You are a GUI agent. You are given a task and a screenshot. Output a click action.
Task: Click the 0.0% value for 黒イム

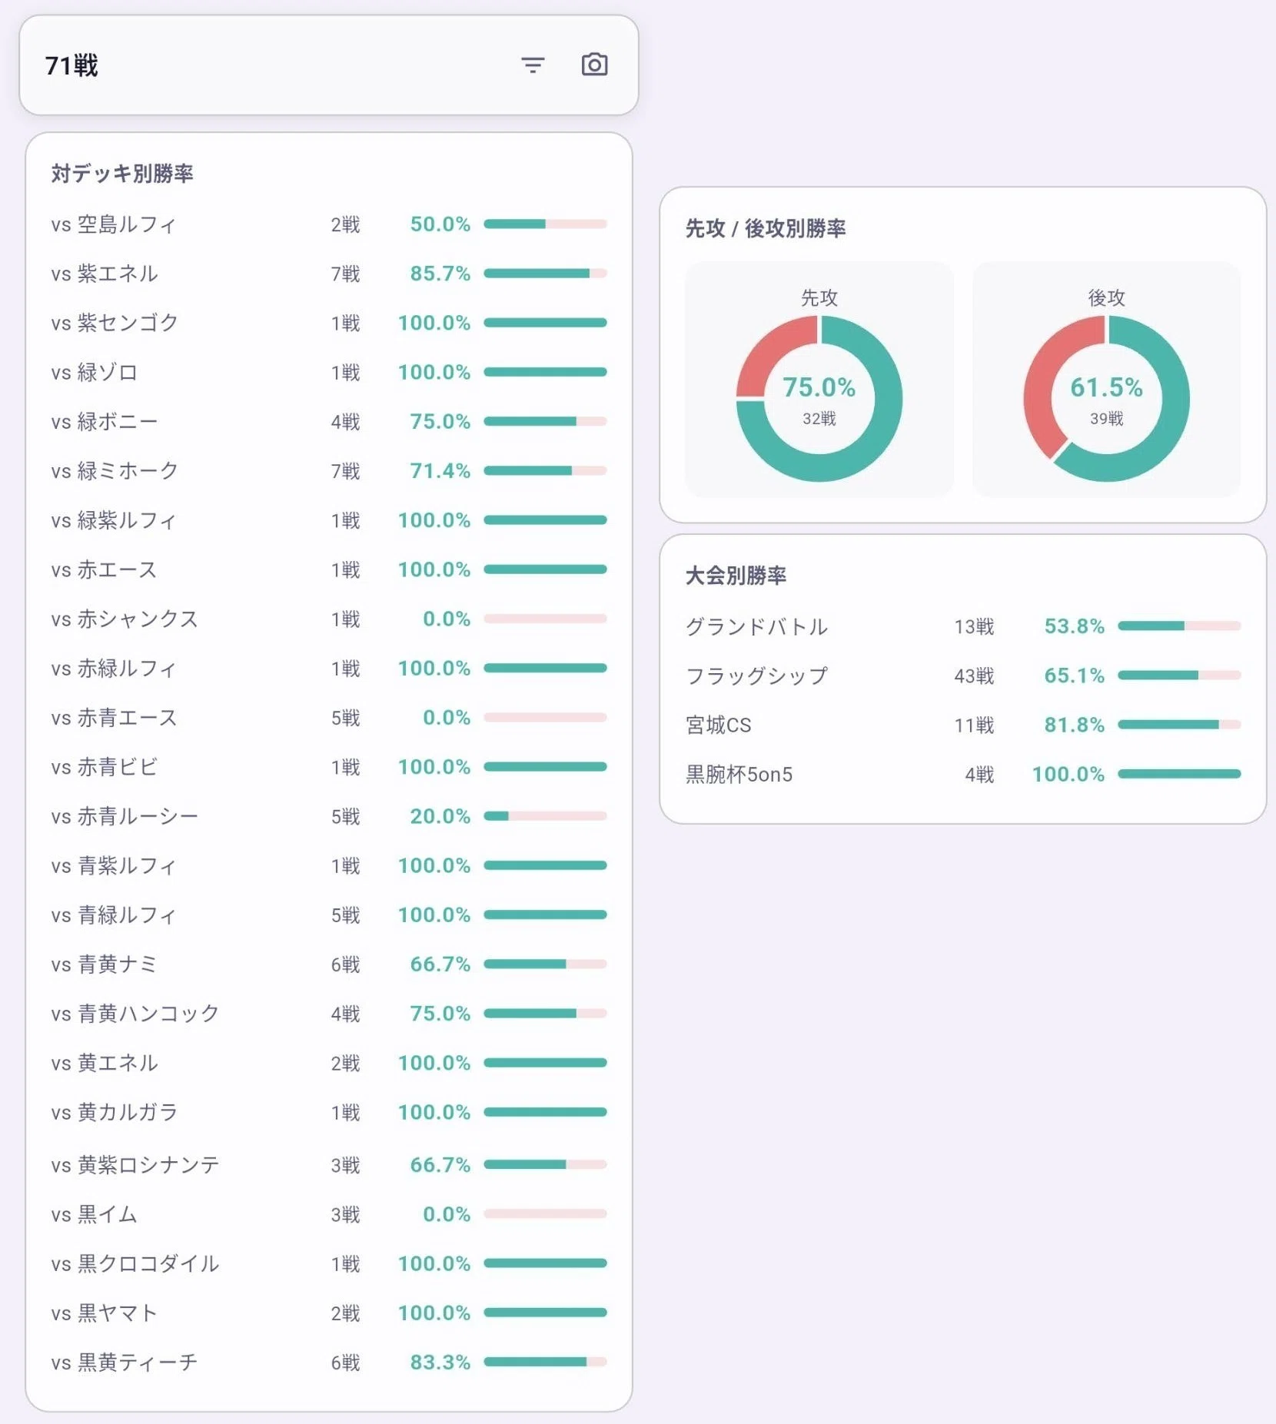pyautogui.click(x=446, y=1214)
